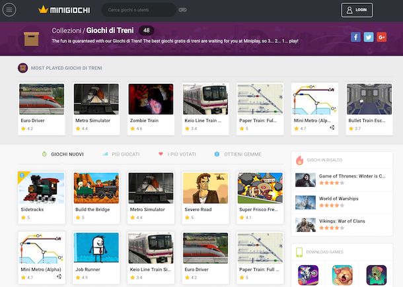Click the 'Euro Driver' title in lower grid
This screenshot has height=287, width=403.
tap(196, 270)
